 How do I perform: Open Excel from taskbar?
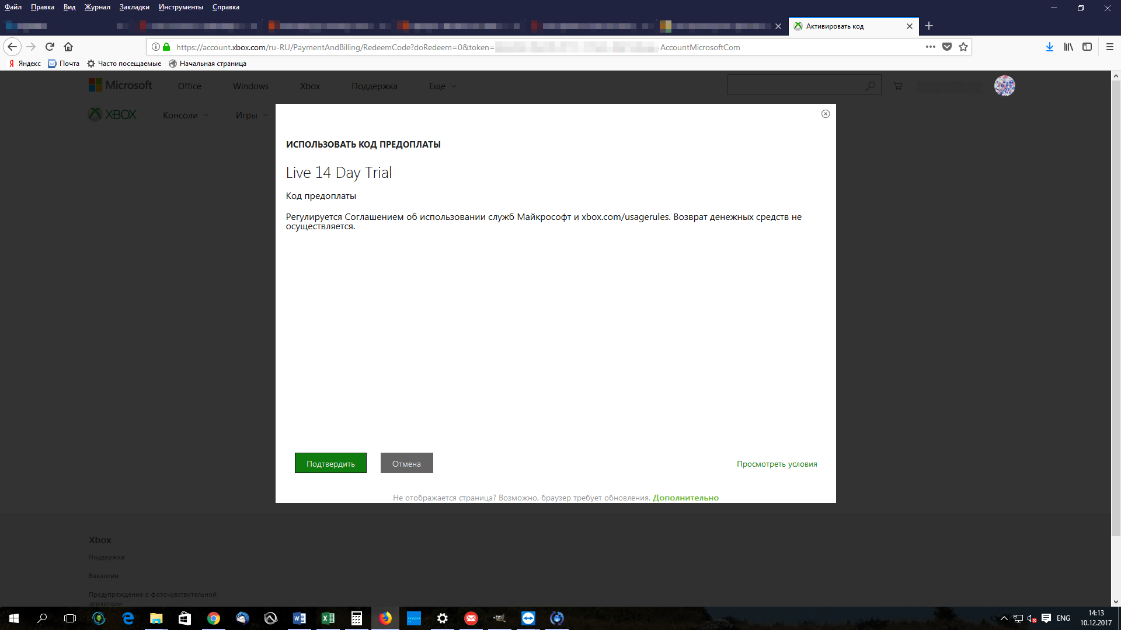[328, 618]
